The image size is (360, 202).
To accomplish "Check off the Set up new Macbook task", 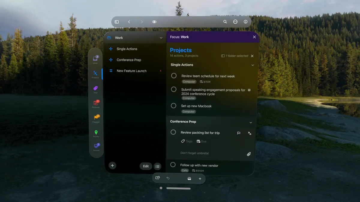I will pos(174,106).
